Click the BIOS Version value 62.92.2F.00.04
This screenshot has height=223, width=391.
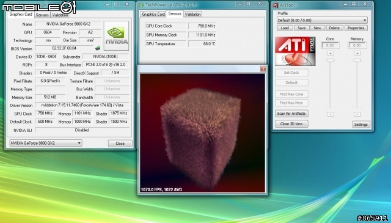tap(64, 48)
